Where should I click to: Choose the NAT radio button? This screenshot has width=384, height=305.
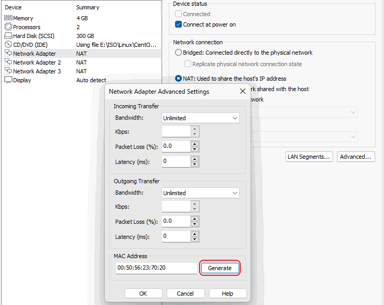[x=179, y=79]
